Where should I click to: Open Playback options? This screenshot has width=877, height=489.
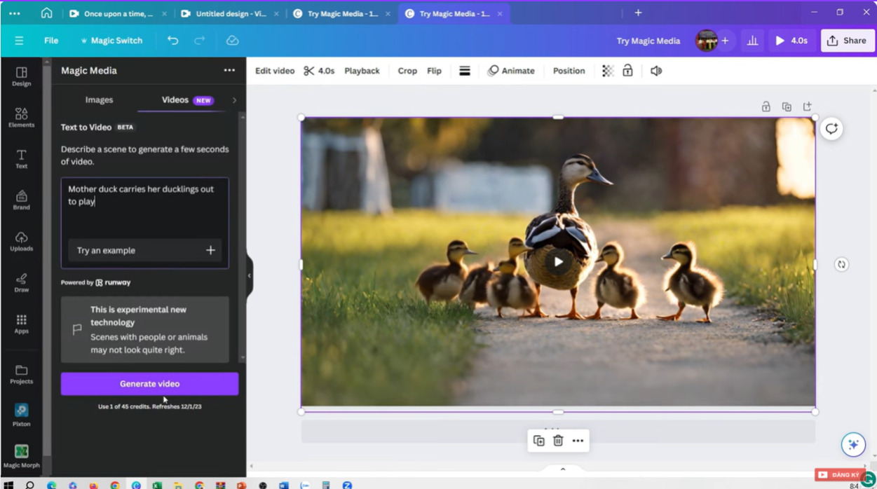362,71
